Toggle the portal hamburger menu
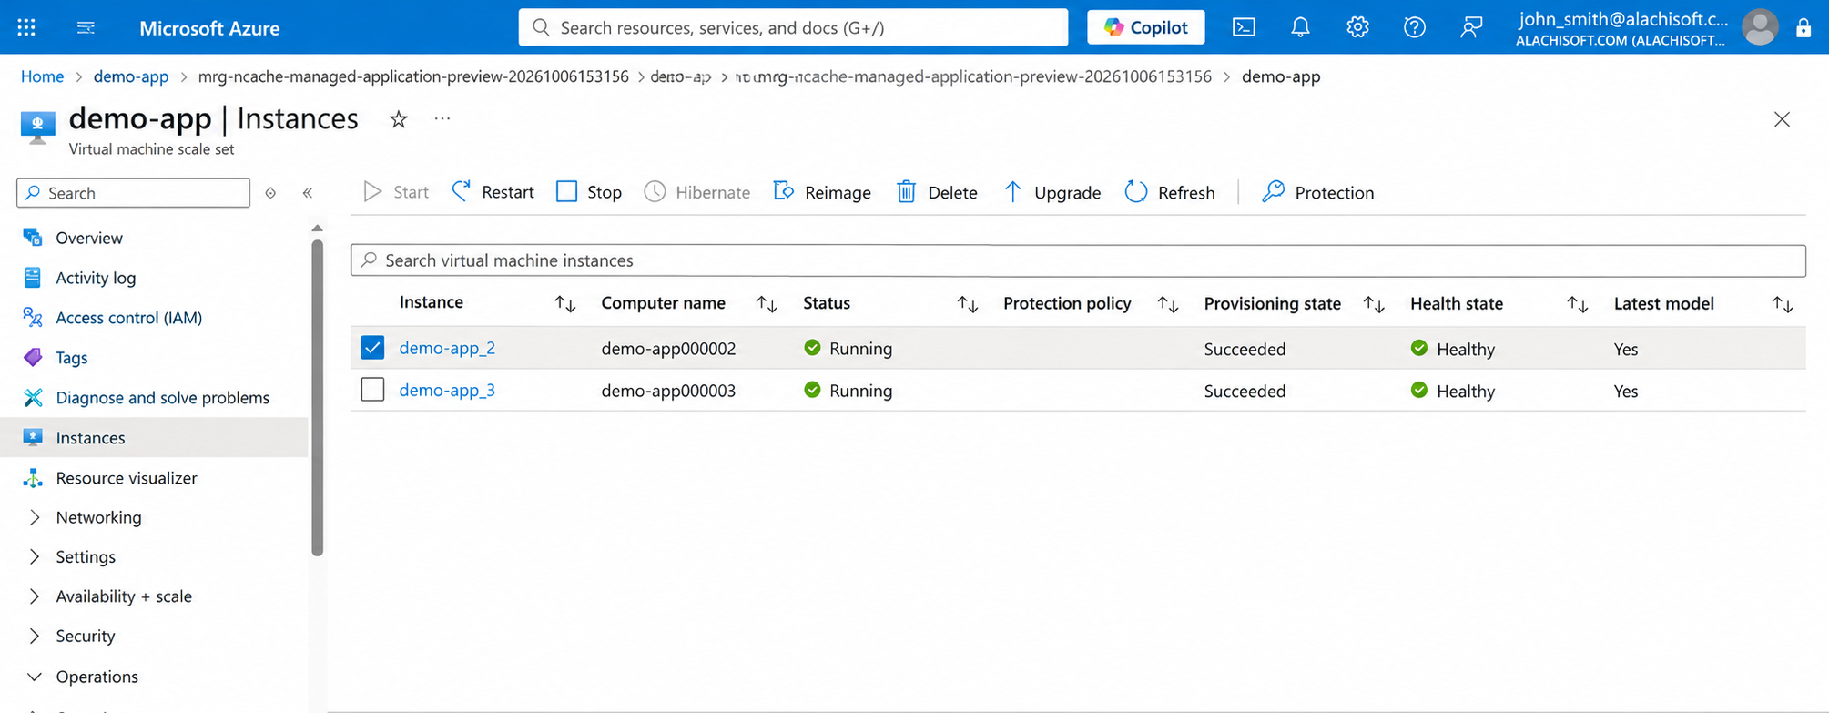The width and height of the screenshot is (1829, 713). 86,27
